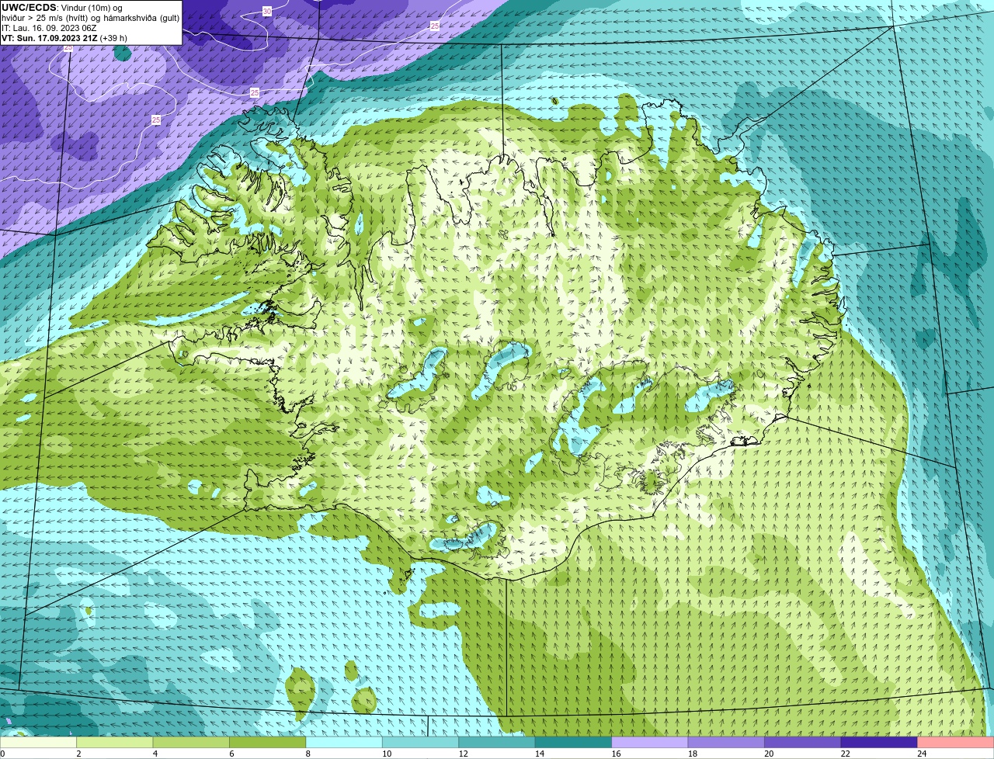Click the legend label "16"

(616, 754)
